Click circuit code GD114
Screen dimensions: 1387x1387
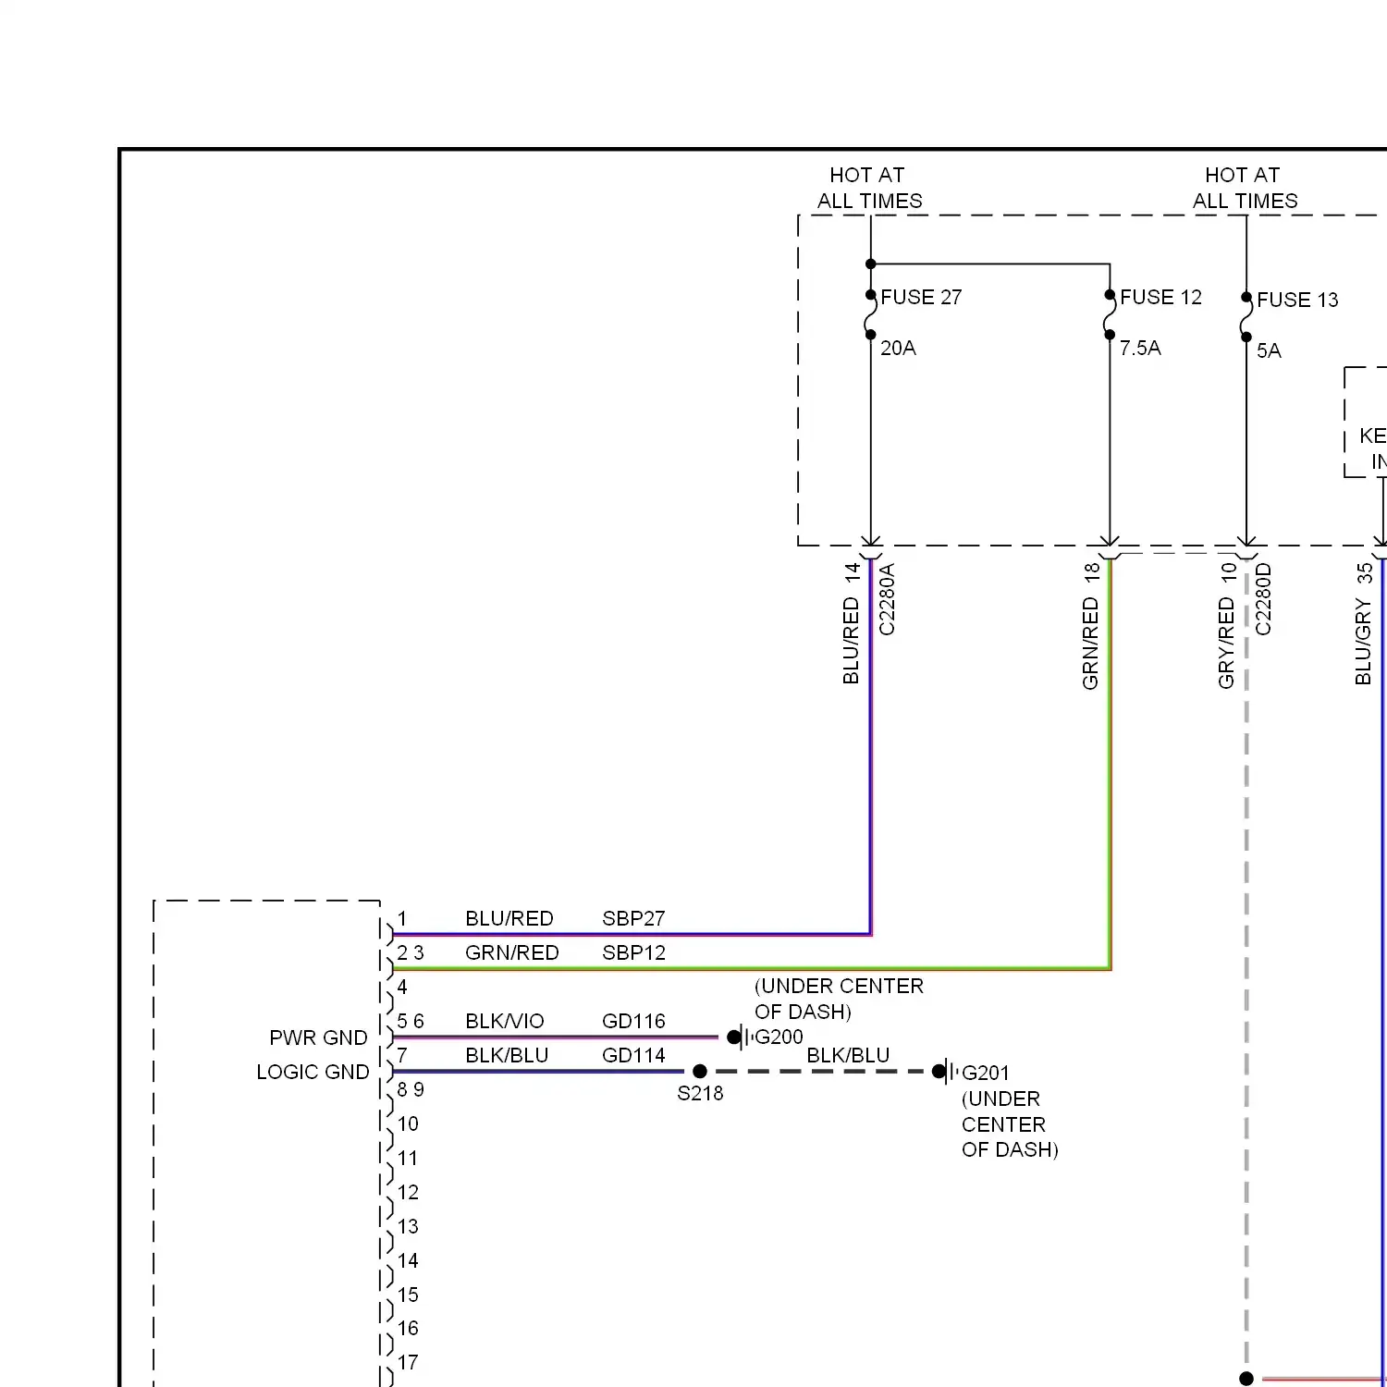pos(633,1055)
